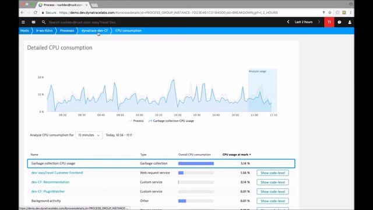Show code-level for PluginWatcher row

[273, 191]
